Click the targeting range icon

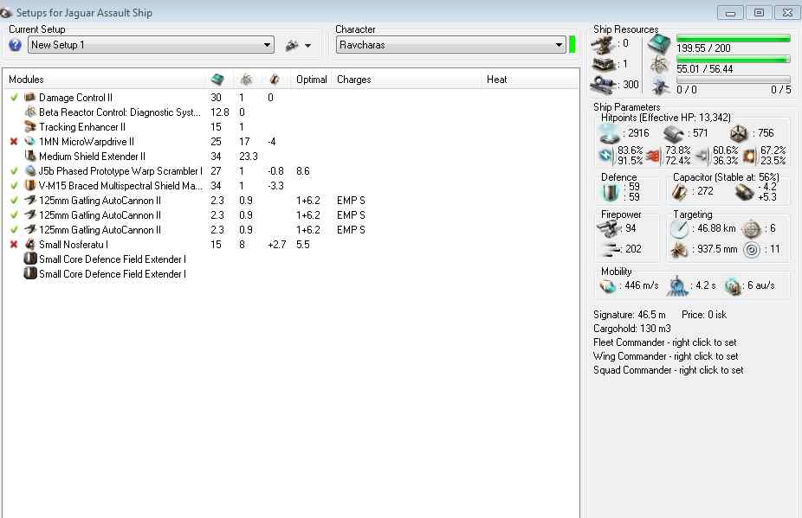pyautogui.click(x=679, y=229)
